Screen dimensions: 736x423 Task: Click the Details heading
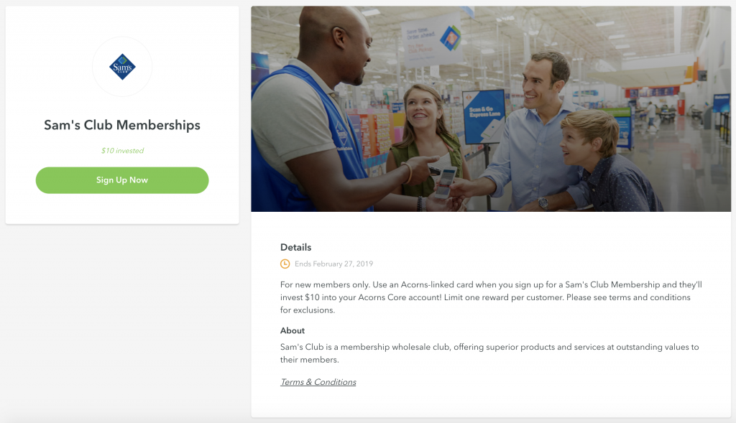295,247
